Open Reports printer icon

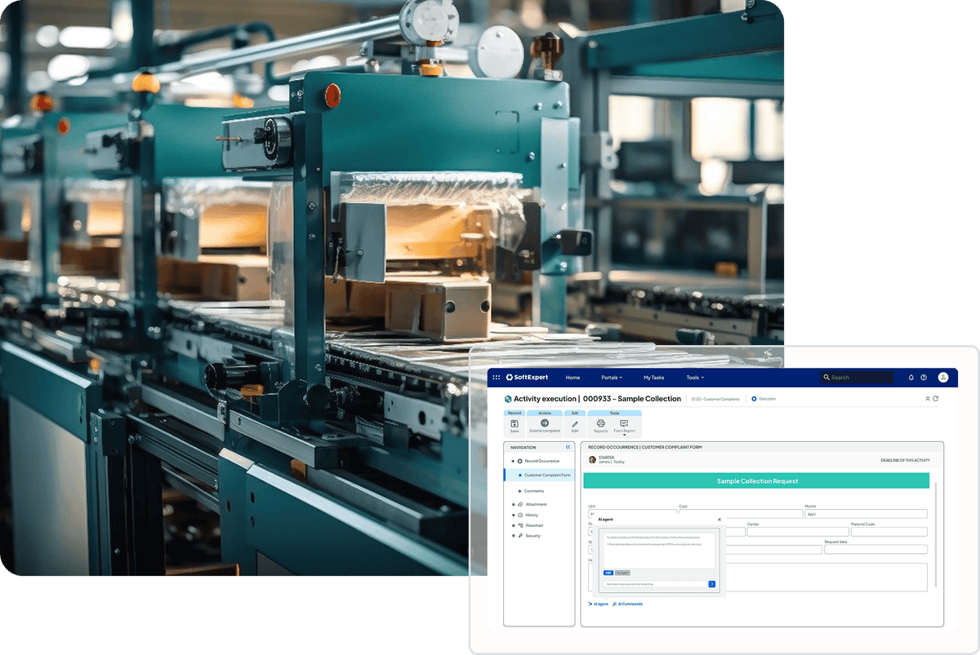[x=600, y=424]
